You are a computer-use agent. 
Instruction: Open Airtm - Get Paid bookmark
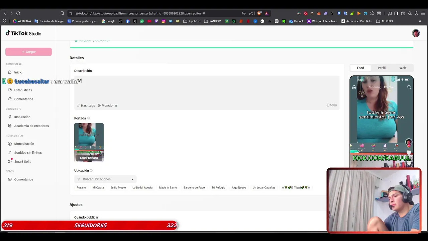(x=356, y=21)
